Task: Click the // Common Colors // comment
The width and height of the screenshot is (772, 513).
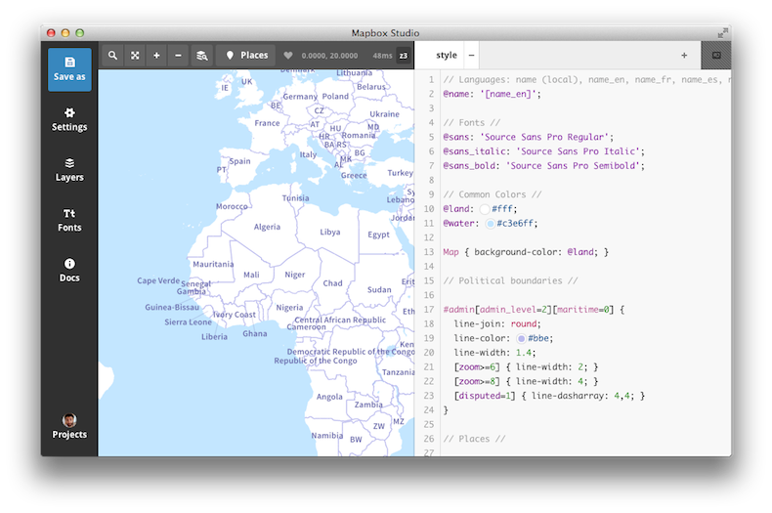Action: 492,194
